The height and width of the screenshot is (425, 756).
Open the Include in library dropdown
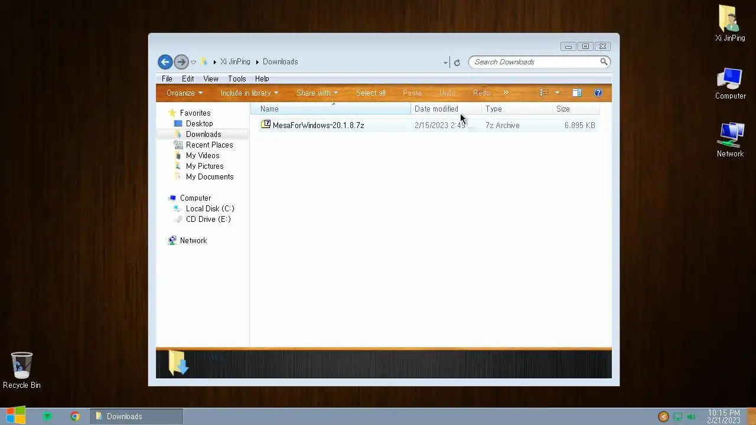249,93
